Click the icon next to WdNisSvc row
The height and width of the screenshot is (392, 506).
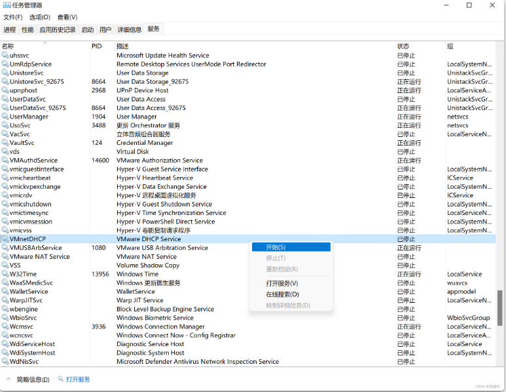5,361
